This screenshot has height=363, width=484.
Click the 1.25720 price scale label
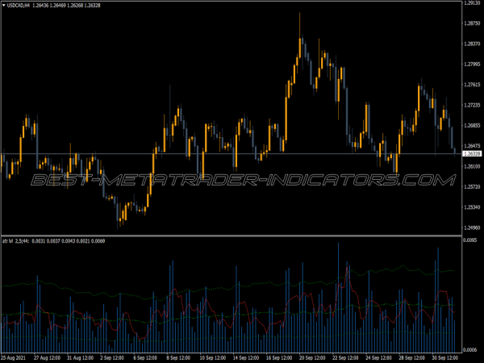[472, 187]
